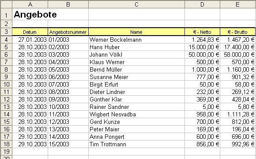Click the Angebotsnummer header cell
Screen dimensions: 256x159
pos(68,32)
